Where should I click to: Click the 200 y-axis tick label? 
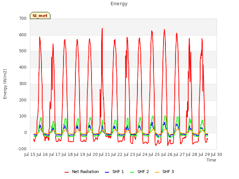point(23,100)
